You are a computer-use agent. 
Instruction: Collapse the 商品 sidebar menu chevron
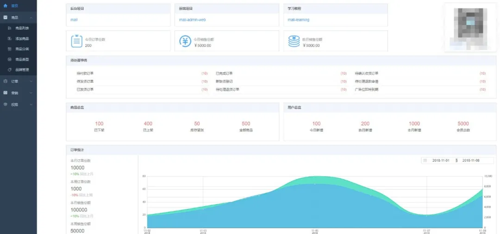click(31, 18)
